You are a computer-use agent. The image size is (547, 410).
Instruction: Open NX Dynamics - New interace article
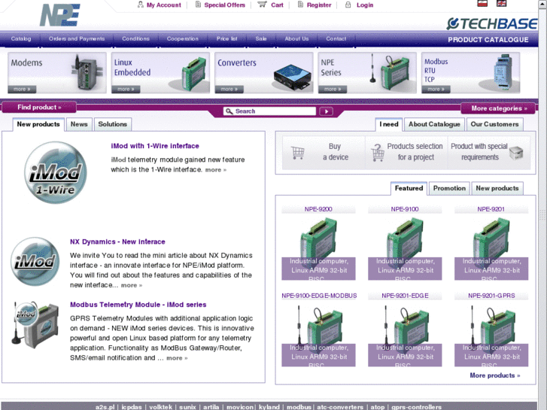click(x=117, y=241)
